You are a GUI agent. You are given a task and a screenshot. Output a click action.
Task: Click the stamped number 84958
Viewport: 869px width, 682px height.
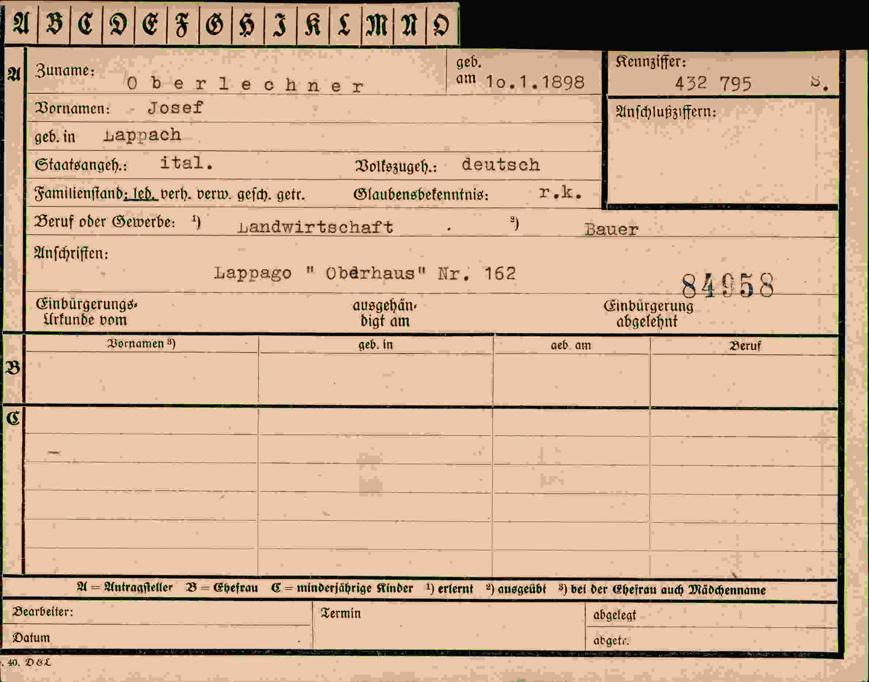click(728, 286)
